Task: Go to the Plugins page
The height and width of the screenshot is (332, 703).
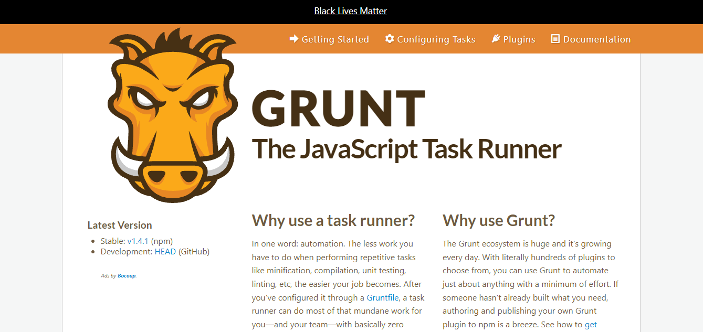Action: [513, 39]
